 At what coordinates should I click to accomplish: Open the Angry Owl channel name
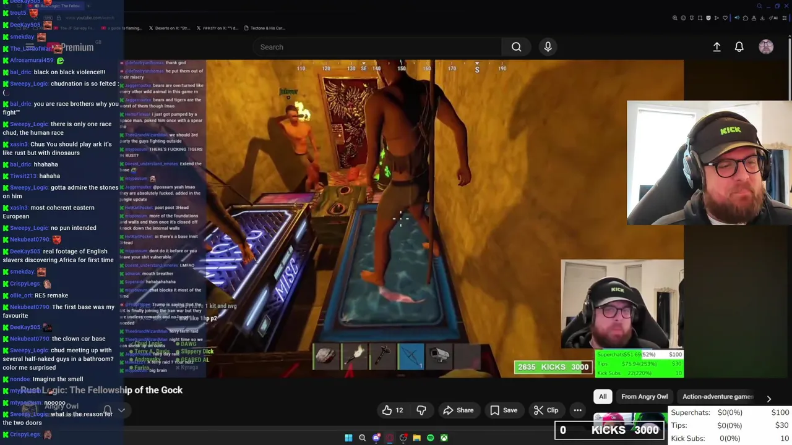pos(61,406)
